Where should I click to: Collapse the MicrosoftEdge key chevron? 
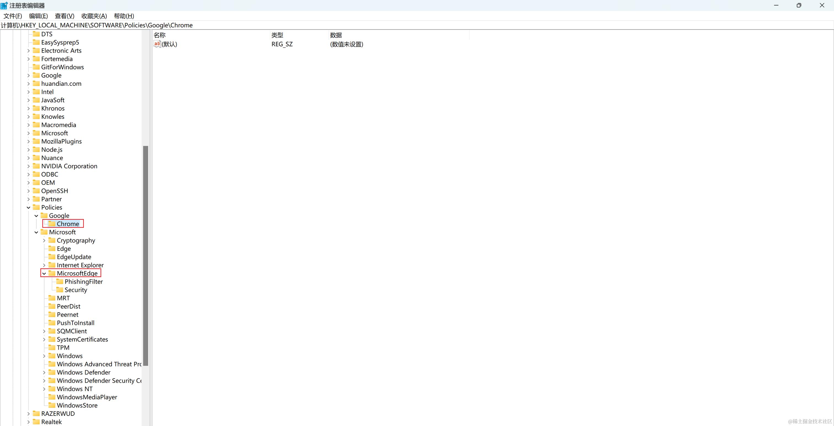(44, 274)
